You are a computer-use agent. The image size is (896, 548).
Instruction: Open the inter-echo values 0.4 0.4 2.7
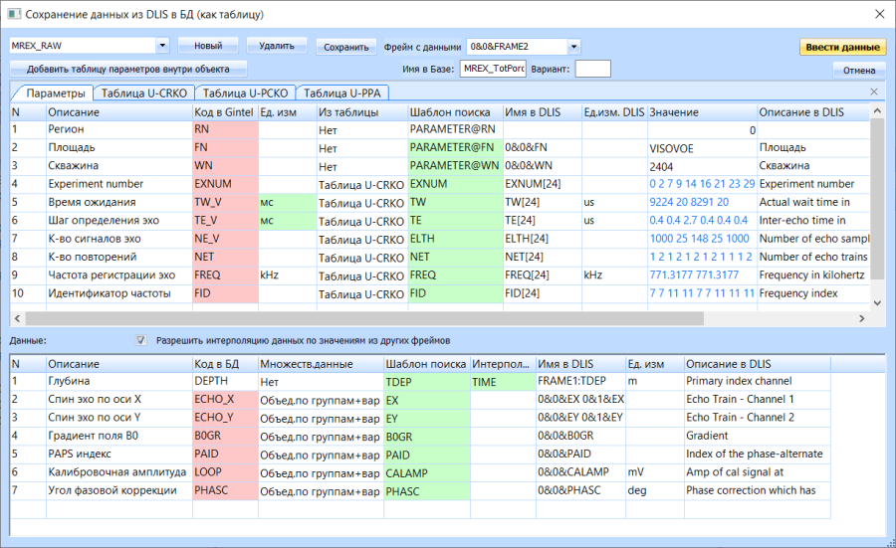(x=702, y=221)
